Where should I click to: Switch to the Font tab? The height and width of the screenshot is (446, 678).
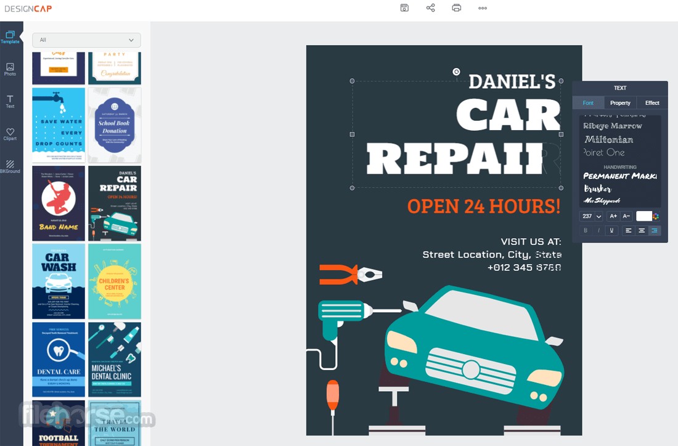click(x=588, y=103)
